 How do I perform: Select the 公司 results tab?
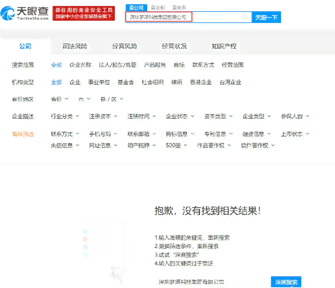[x=25, y=46]
